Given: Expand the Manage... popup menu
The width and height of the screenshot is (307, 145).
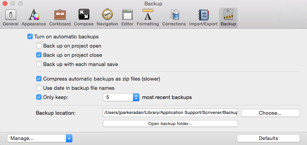Looking at the screenshot, I should 40,138.
